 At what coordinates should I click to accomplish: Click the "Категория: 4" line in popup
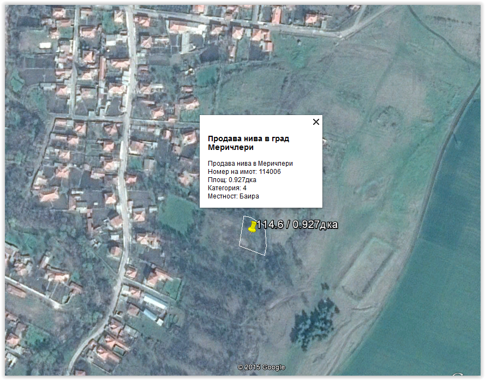[x=227, y=188]
